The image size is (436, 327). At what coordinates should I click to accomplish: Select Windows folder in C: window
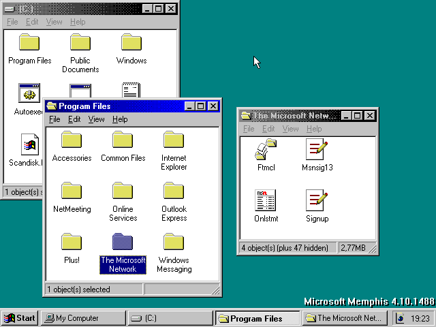coord(131,42)
